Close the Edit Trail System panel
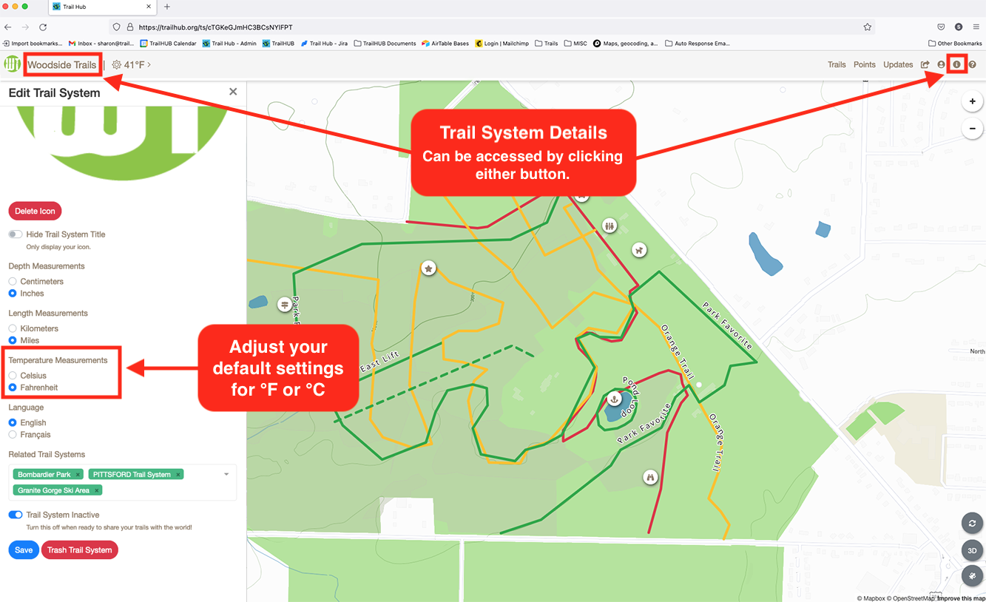The width and height of the screenshot is (986, 602). point(233,92)
